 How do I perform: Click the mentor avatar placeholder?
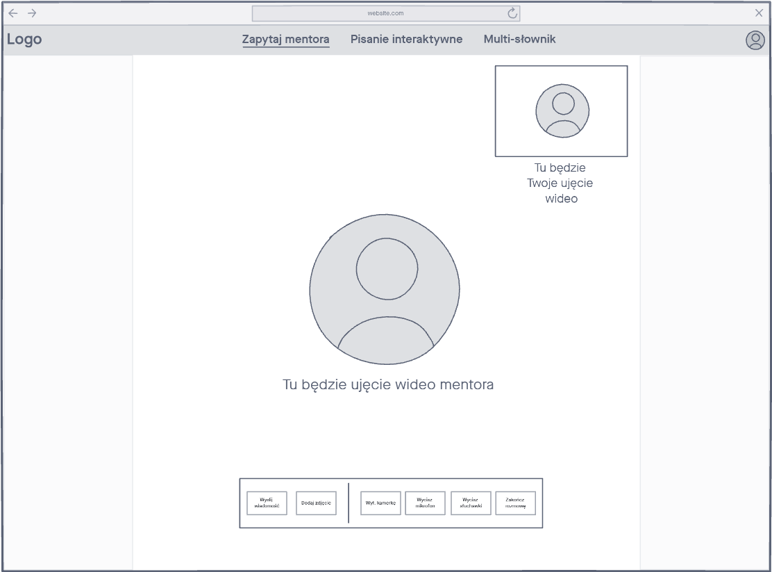tap(385, 289)
